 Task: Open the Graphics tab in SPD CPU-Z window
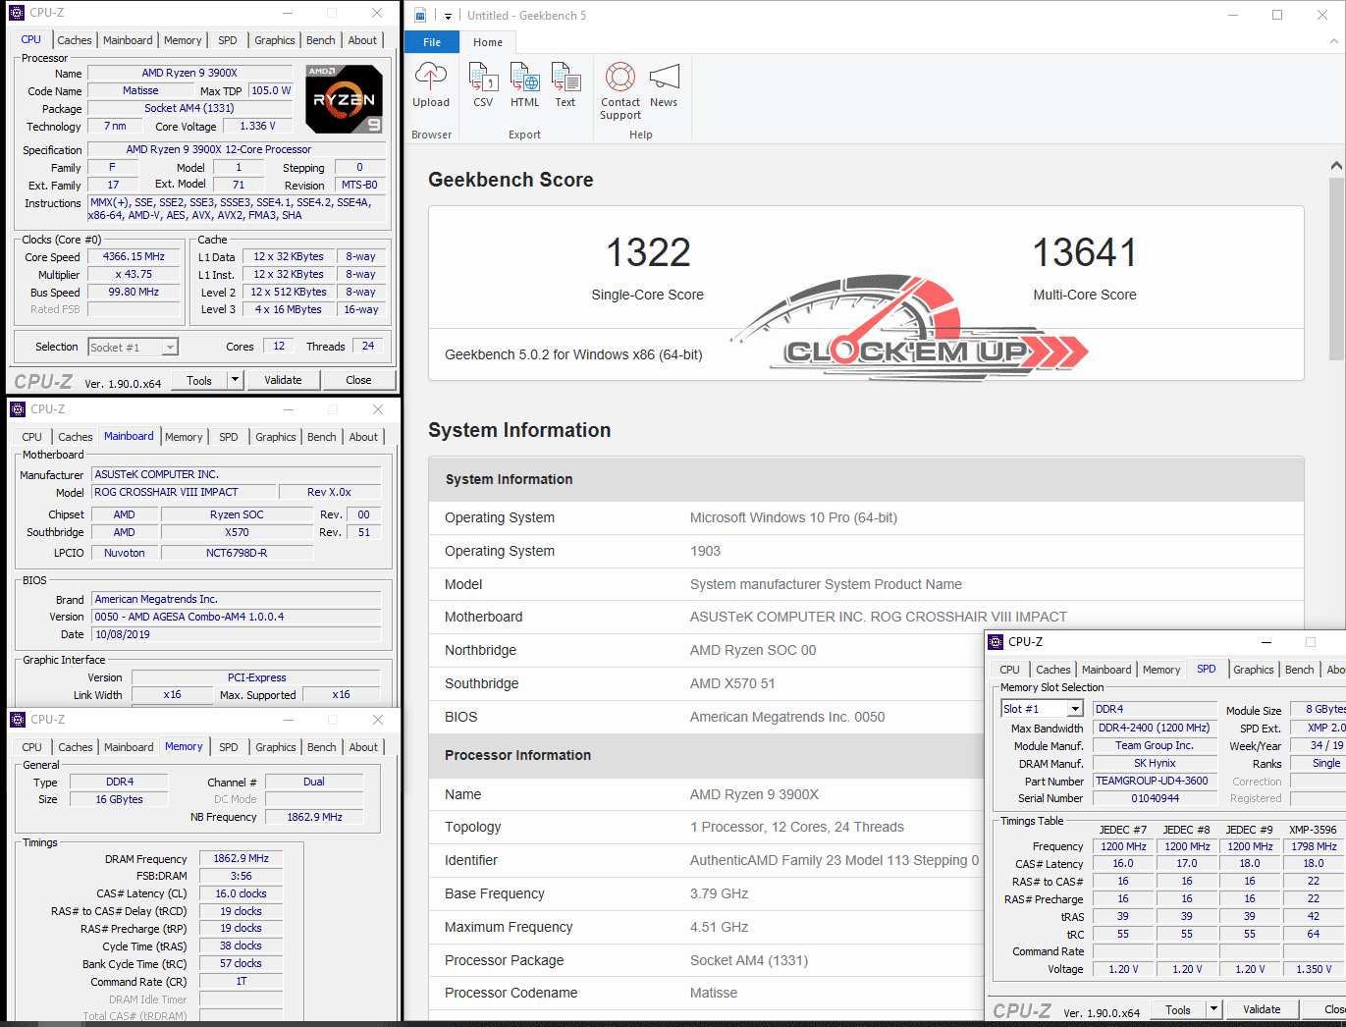[1253, 670]
